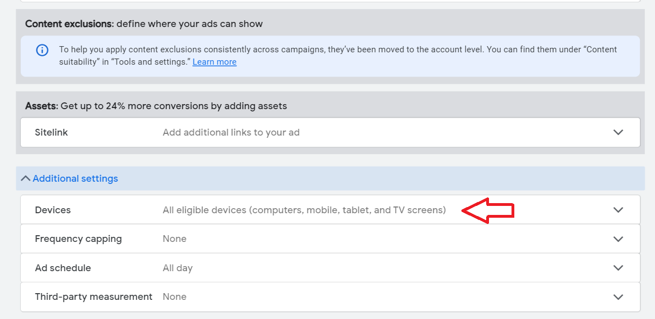Click the info icon in content exclusions notice
Screen dimensions: 655x319
[42, 50]
